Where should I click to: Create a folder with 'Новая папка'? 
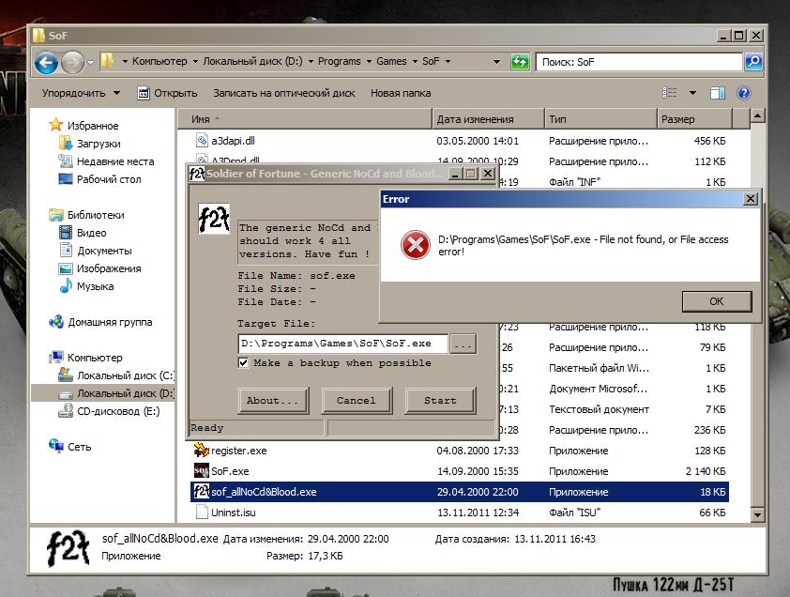(x=401, y=93)
